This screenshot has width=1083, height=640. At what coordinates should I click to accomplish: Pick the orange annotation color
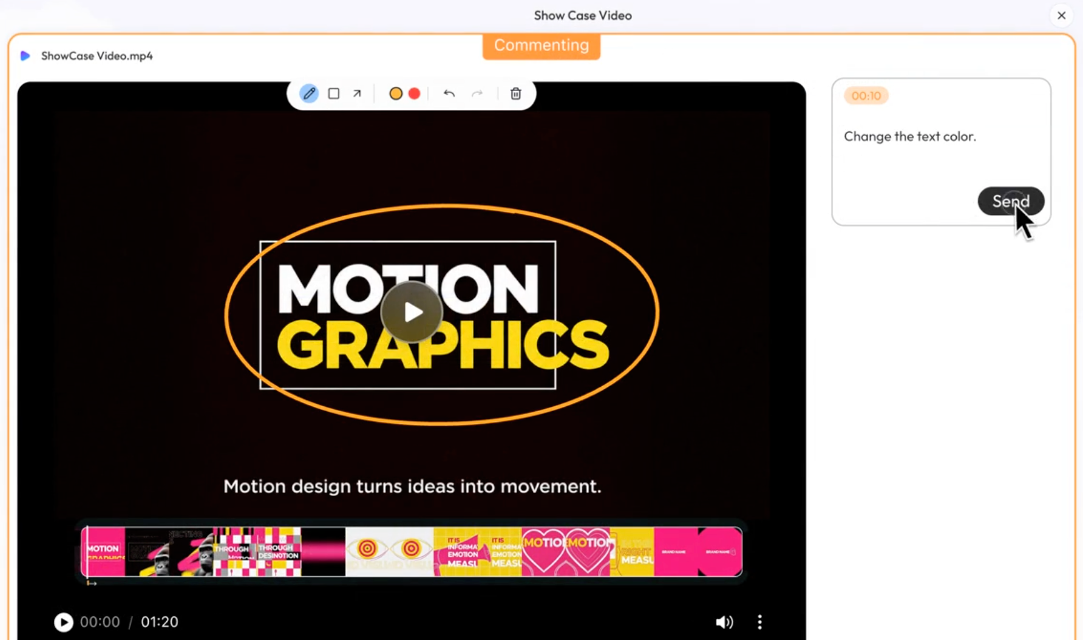tap(396, 94)
